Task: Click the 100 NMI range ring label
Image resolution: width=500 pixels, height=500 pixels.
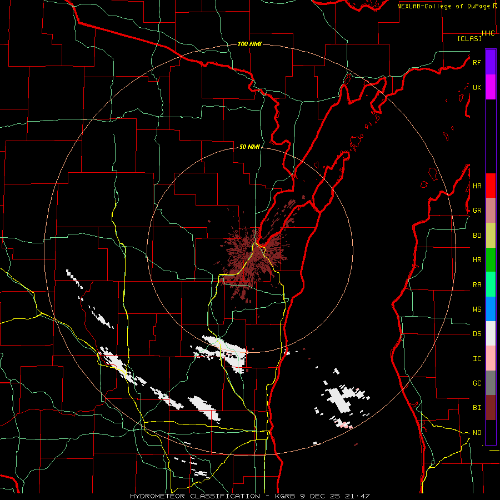Action: click(249, 44)
